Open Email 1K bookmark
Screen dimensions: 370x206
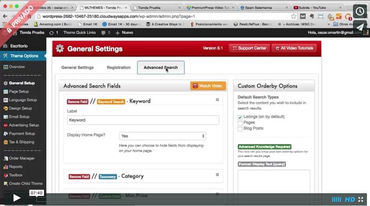(88, 24)
